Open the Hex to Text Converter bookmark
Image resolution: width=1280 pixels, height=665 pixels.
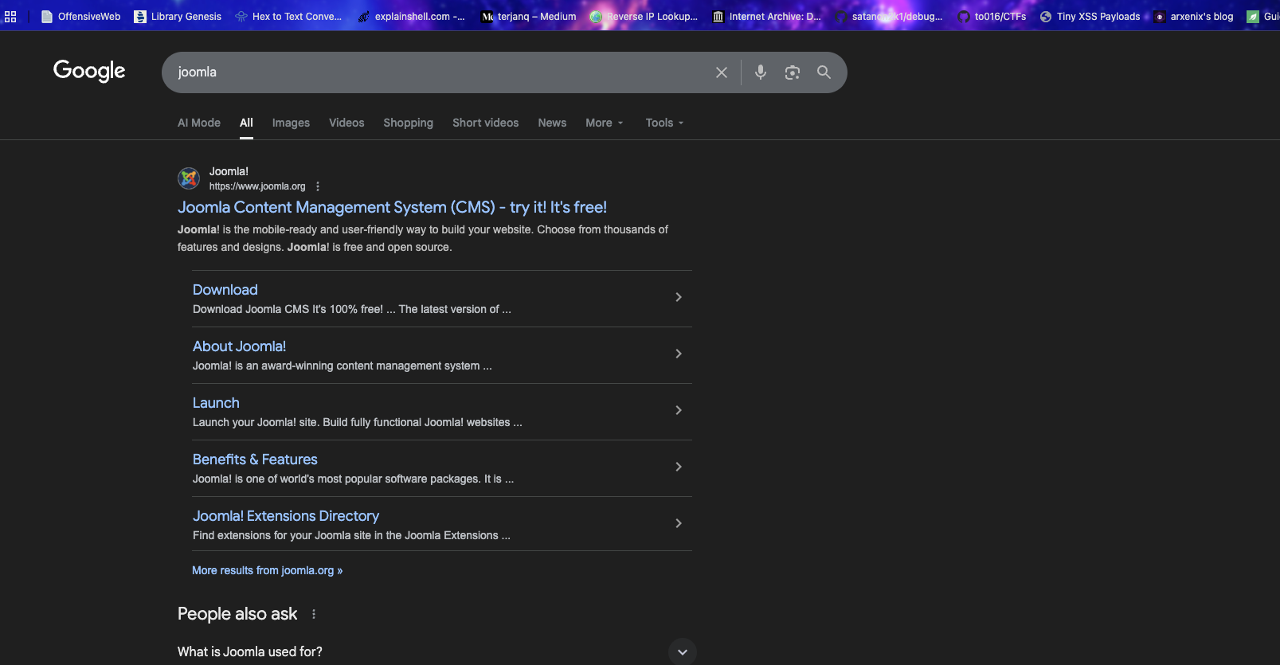tap(288, 16)
